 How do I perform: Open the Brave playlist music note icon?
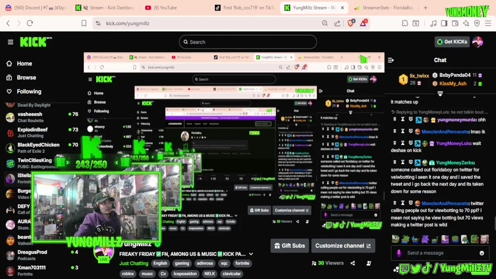[433, 23]
